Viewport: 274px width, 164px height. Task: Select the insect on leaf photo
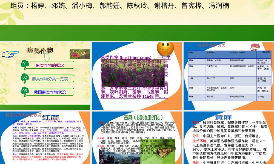pos(158,151)
